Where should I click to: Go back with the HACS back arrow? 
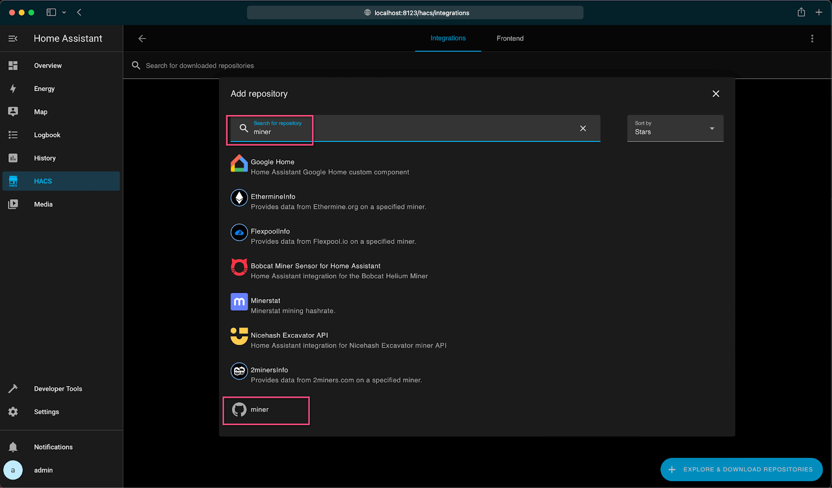(x=142, y=38)
